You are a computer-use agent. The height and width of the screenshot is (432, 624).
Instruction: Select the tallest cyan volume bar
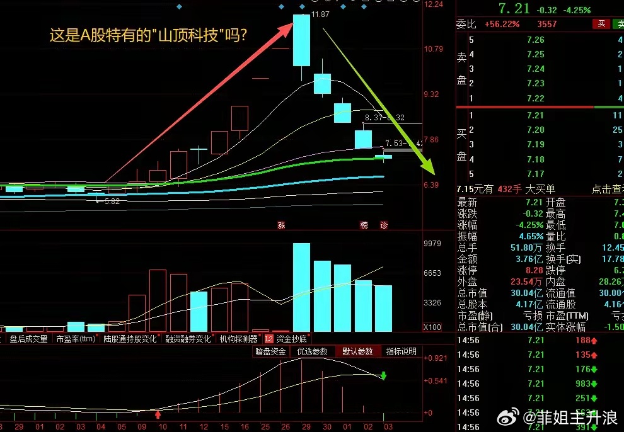pos(302,287)
